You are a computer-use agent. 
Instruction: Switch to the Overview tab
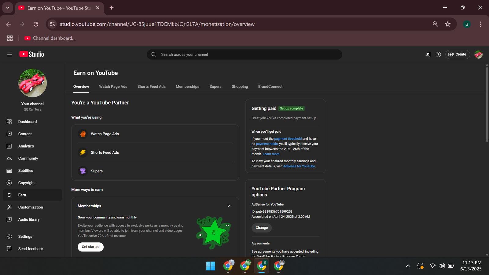click(x=81, y=87)
